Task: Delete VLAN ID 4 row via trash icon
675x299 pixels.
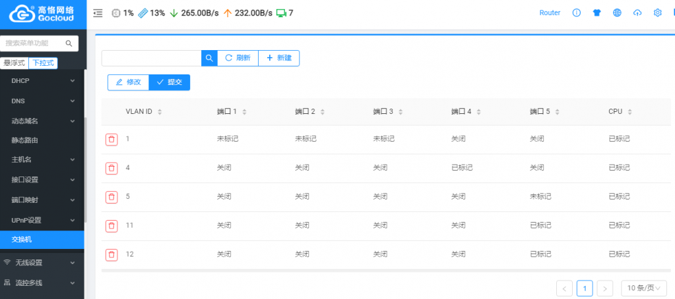Action: 112,168
